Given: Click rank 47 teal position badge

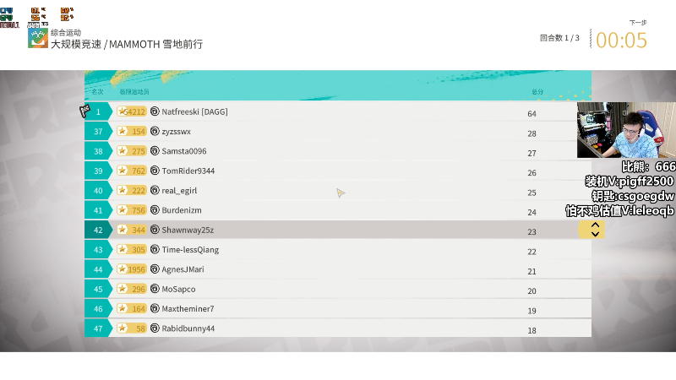Looking at the screenshot, I should (98, 328).
